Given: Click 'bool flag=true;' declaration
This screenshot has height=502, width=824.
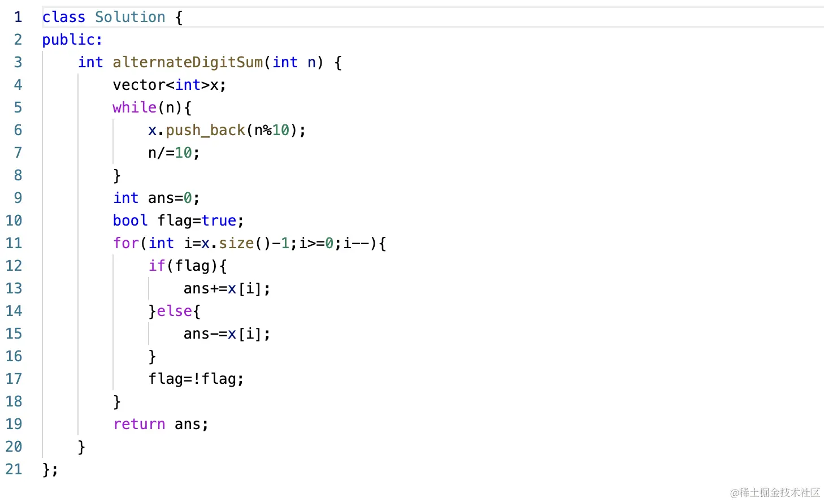Looking at the screenshot, I should point(179,220).
